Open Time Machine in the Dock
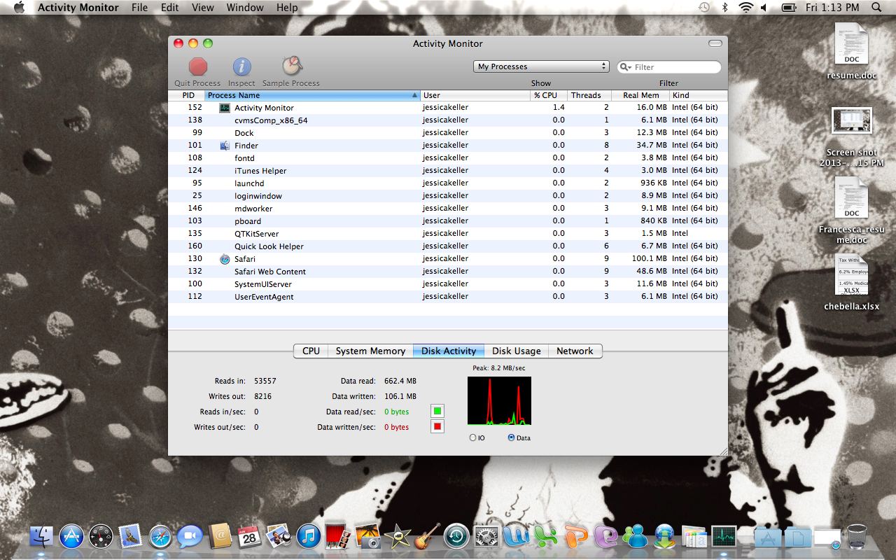Viewport: 896px width, 560px height. [456, 537]
